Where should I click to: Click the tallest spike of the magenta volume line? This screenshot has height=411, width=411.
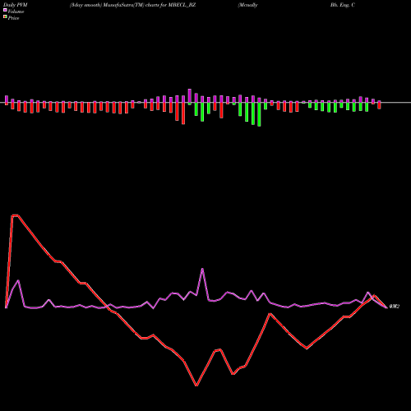(x=202, y=269)
